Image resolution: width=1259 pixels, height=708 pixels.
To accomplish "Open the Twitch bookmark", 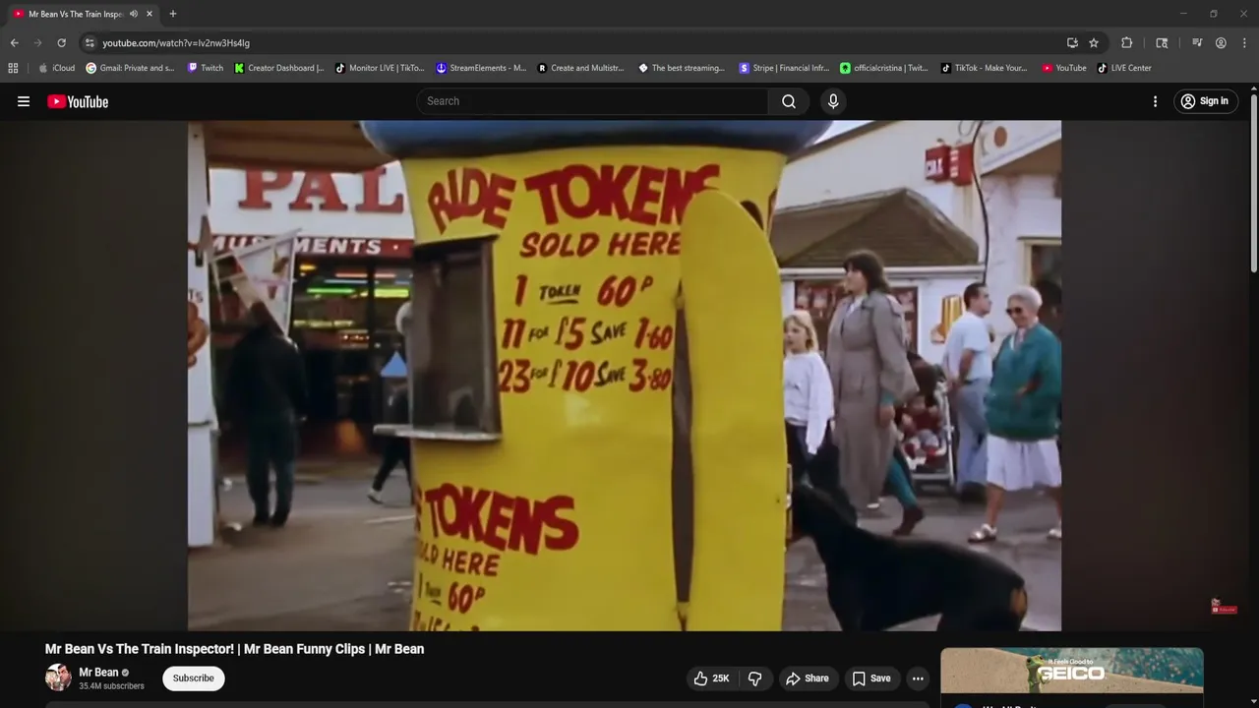I will click(206, 68).
